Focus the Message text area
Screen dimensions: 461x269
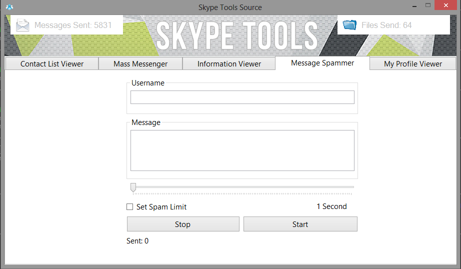click(x=242, y=150)
